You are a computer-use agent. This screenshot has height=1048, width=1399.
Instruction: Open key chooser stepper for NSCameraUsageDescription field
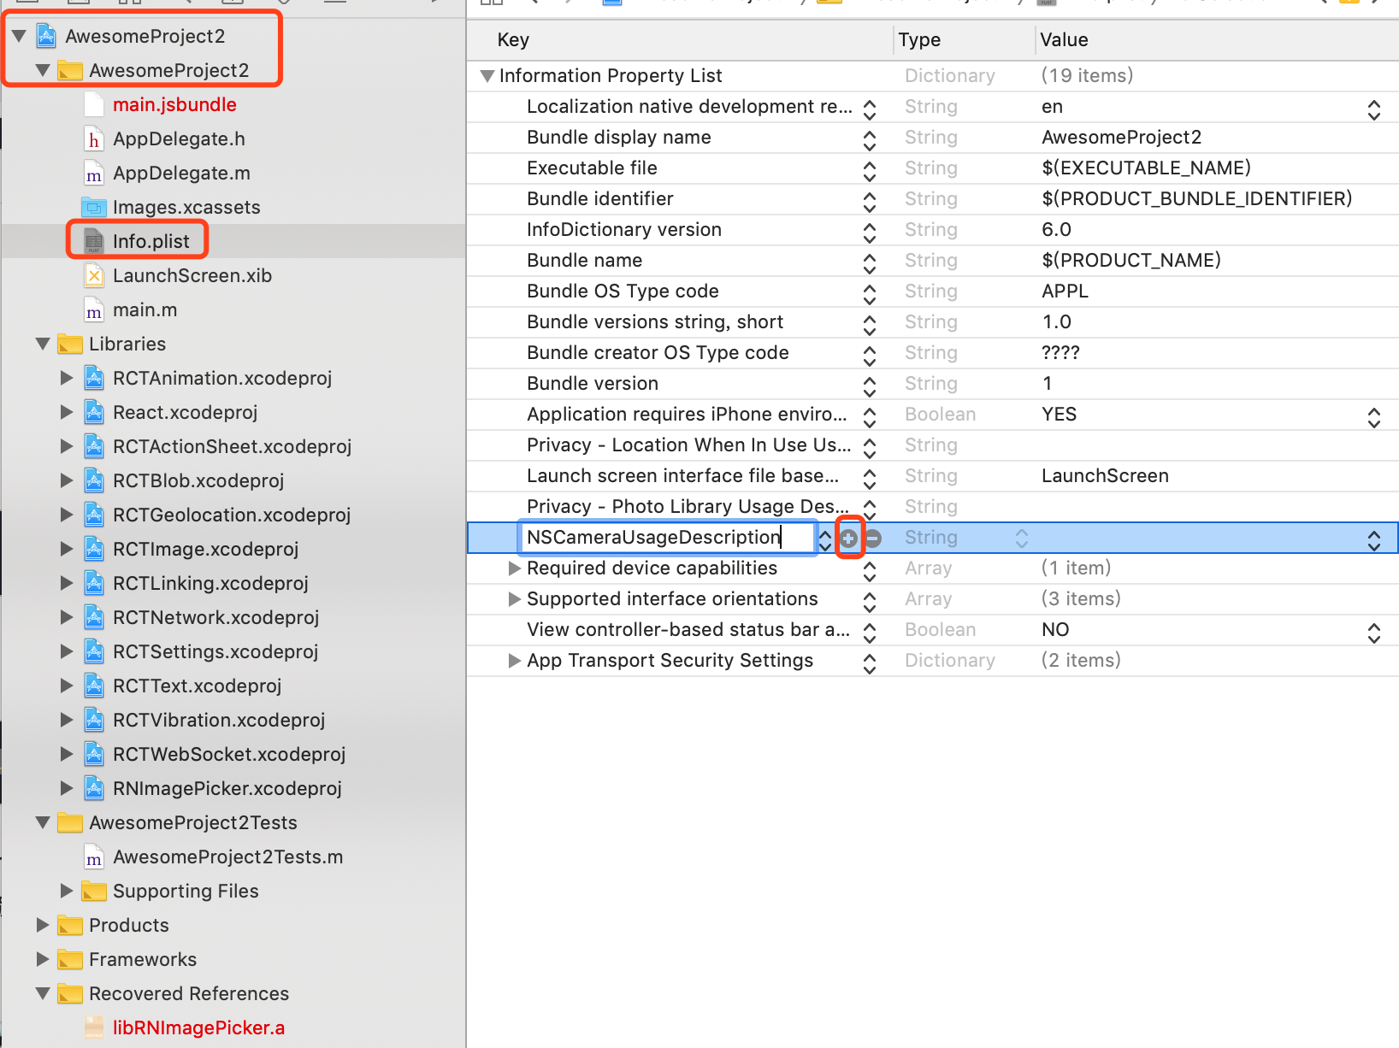coord(824,541)
